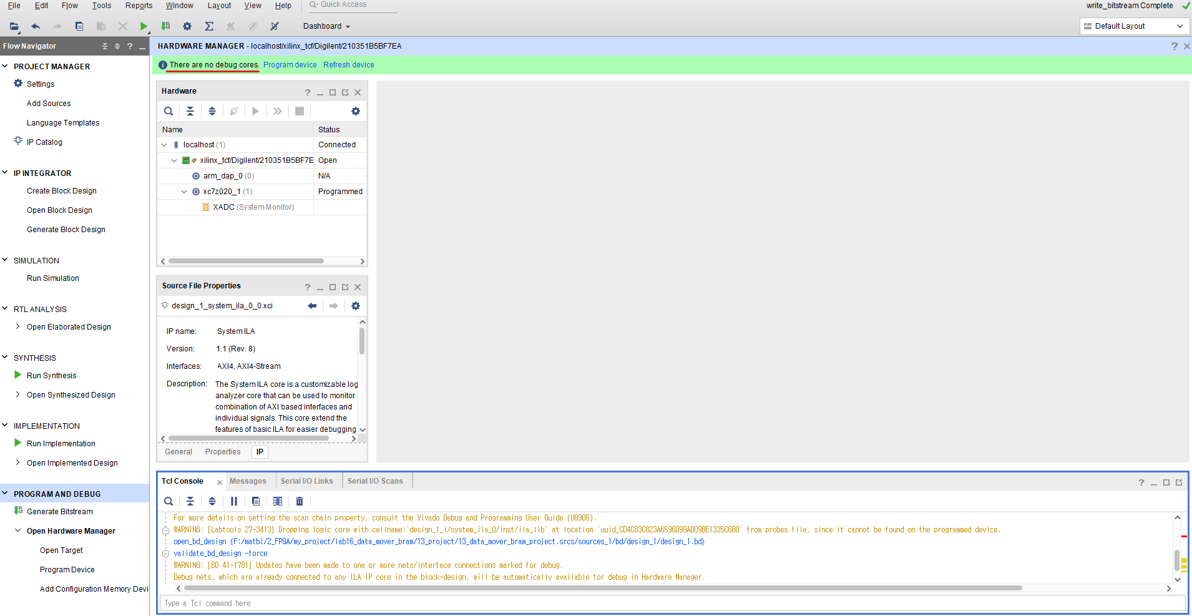Go back in Source File Properties
Image resolution: width=1192 pixels, height=616 pixels.
312,306
